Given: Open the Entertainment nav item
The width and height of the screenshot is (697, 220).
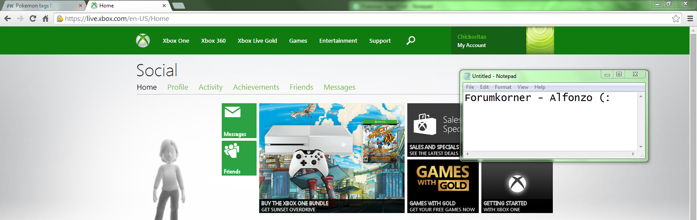Looking at the screenshot, I should (338, 41).
